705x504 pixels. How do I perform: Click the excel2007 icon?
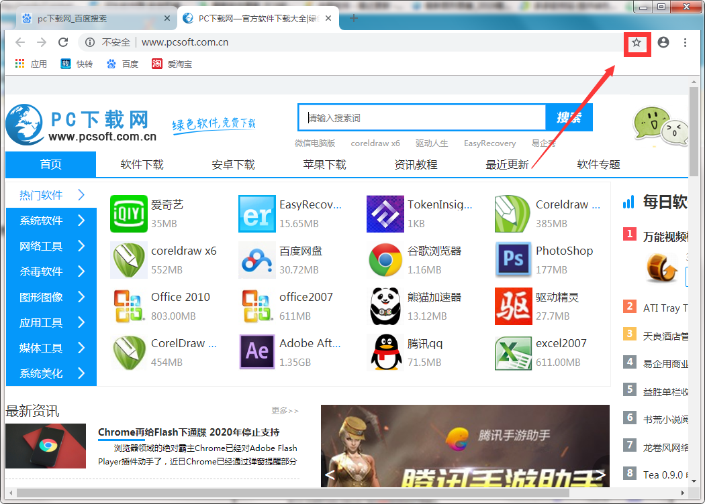(x=513, y=353)
